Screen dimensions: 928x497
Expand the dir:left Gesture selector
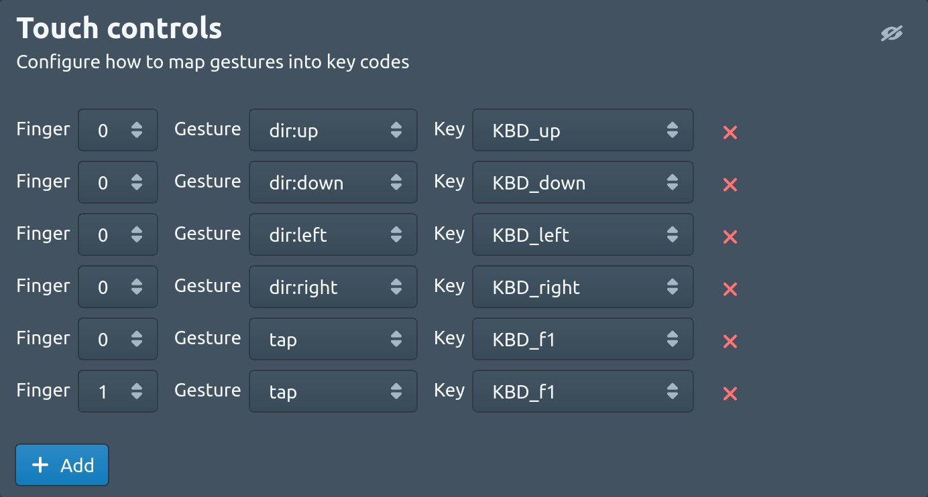click(333, 234)
